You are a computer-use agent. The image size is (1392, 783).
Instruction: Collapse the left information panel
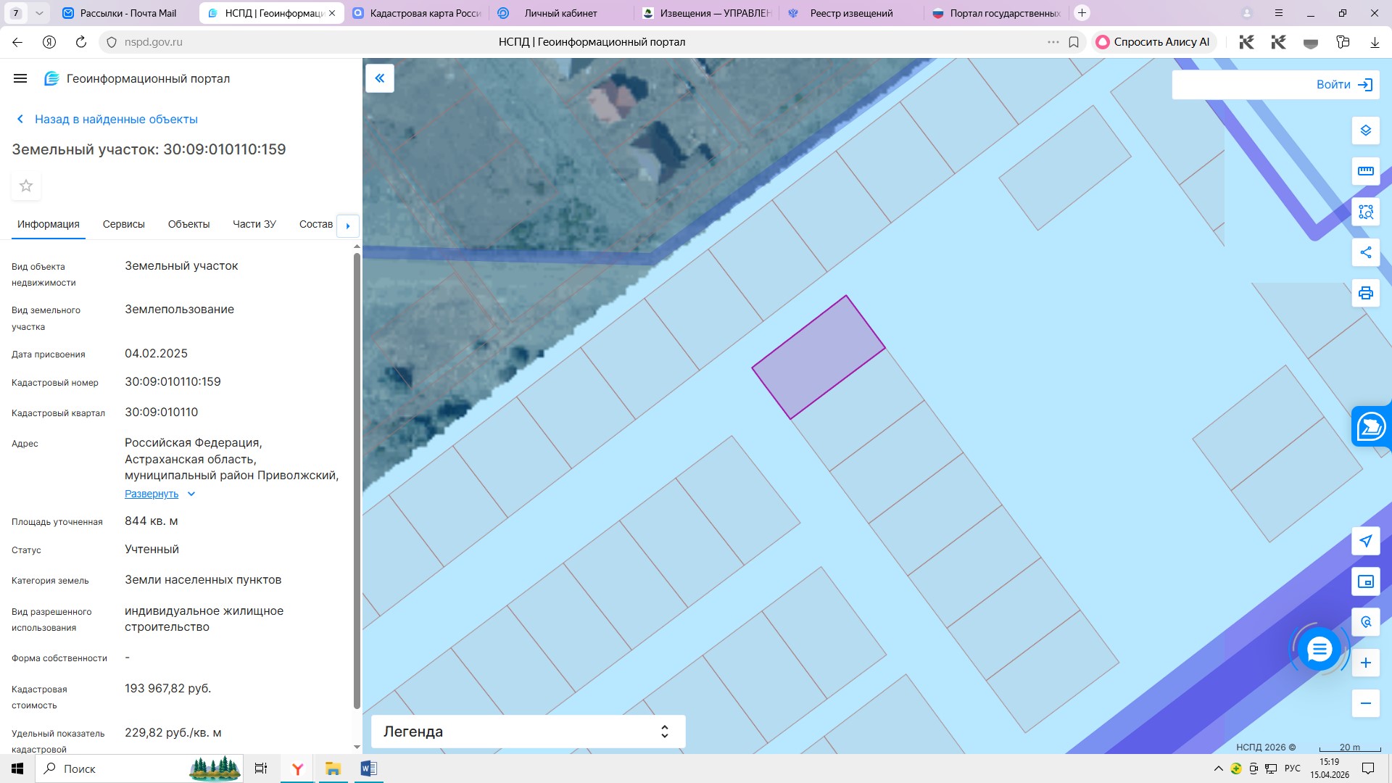tap(379, 78)
